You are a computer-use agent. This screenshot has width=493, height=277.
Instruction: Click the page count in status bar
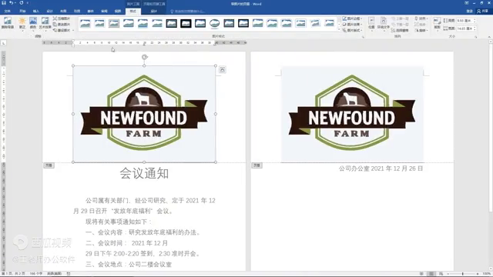13,274
